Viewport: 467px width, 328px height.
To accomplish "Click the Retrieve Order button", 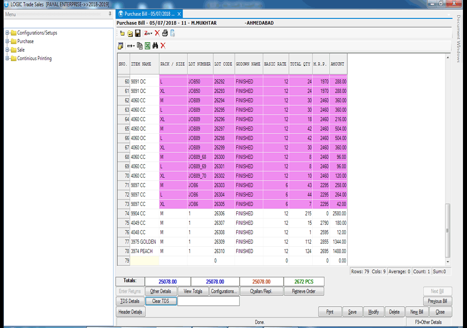I will coord(304,291).
